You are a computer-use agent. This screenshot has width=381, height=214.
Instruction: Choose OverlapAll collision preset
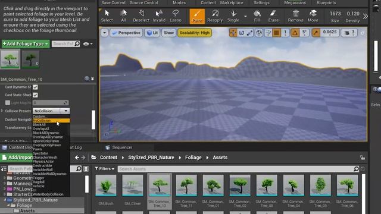click(x=41, y=129)
